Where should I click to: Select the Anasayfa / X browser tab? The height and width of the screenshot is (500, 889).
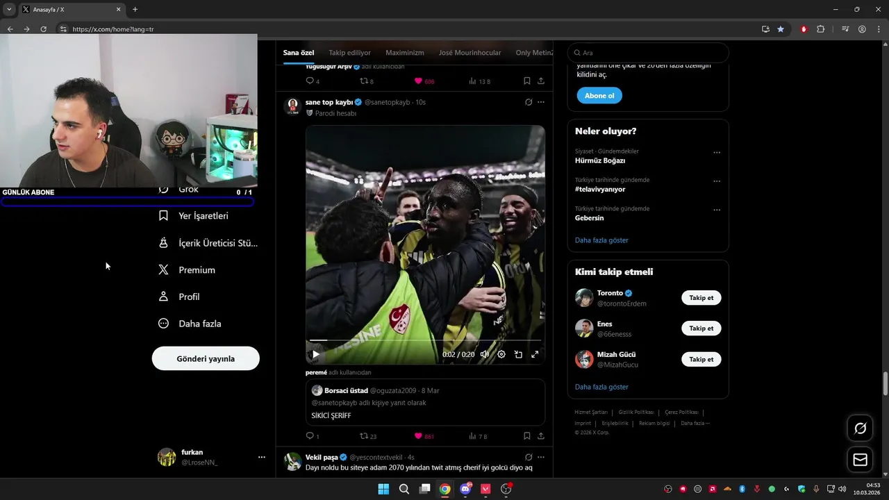(71, 9)
